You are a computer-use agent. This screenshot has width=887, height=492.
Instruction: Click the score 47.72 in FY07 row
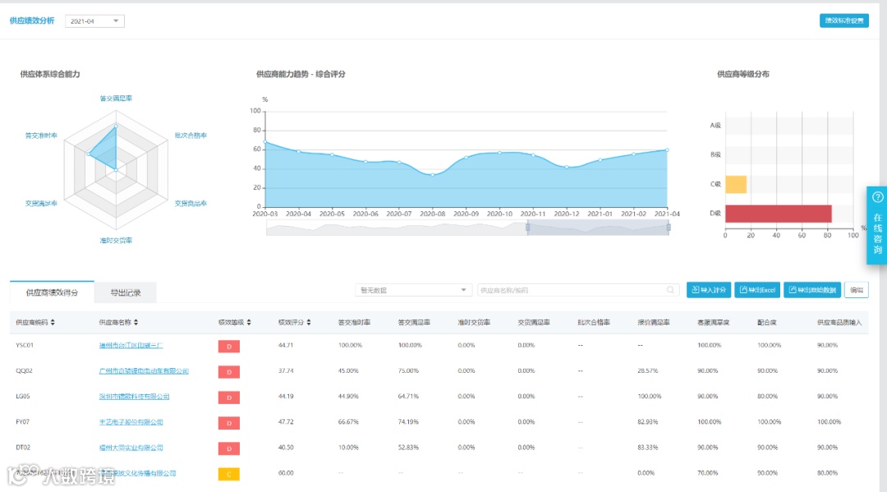(x=286, y=422)
